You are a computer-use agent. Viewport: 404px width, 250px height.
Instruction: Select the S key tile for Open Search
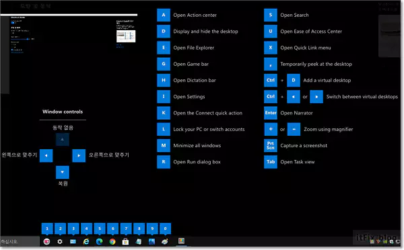coord(271,15)
